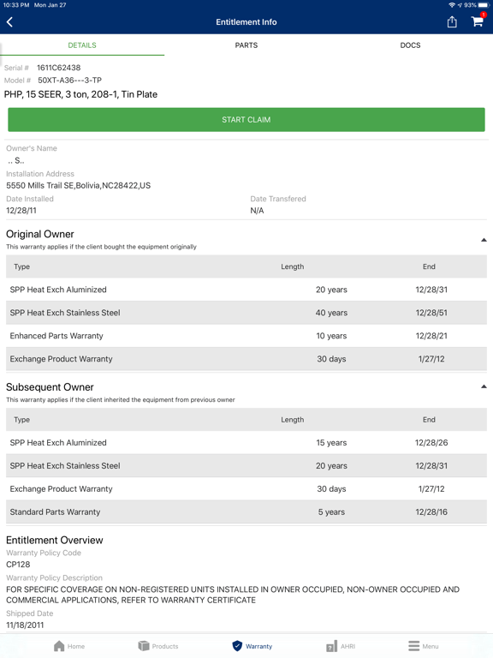The image size is (493, 658).
Task: Select serial number 1611C62438
Action: coord(59,68)
